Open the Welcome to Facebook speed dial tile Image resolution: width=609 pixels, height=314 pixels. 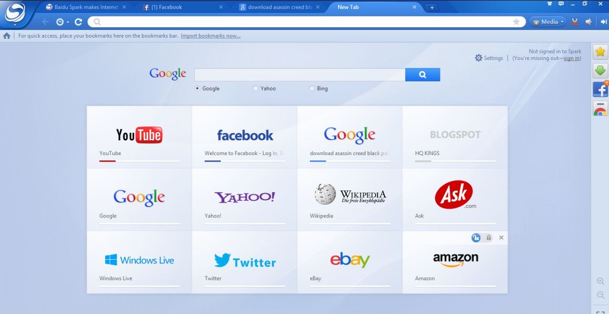[x=245, y=137]
